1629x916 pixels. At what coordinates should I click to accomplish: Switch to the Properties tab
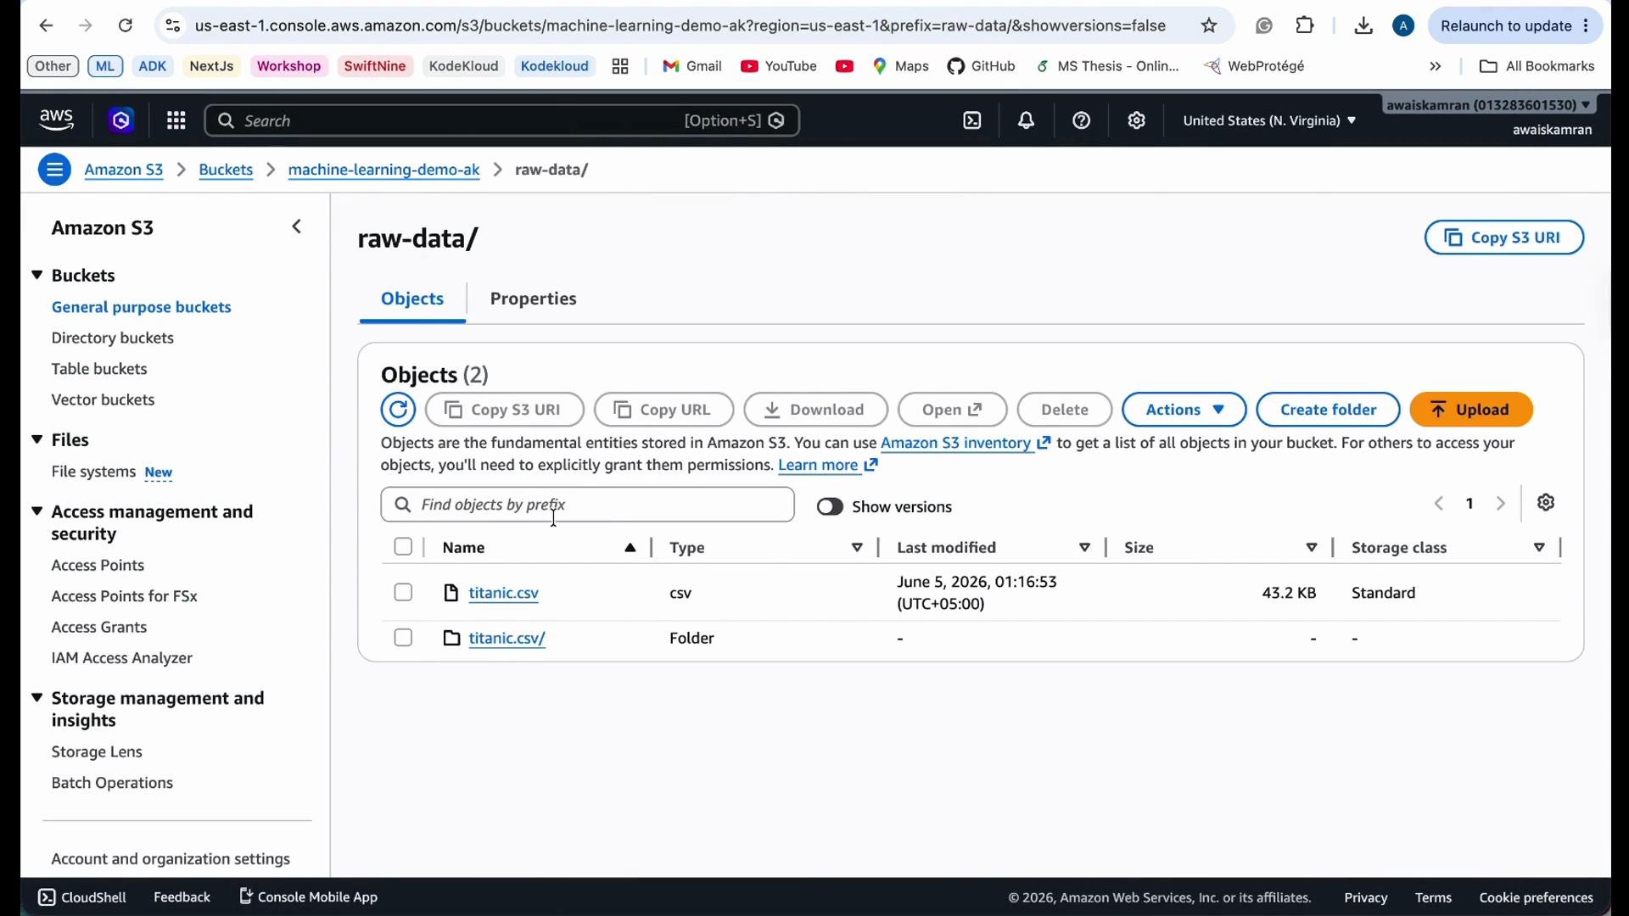click(x=534, y=299)
